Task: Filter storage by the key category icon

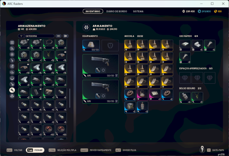Action: click(x=12, y=84)
